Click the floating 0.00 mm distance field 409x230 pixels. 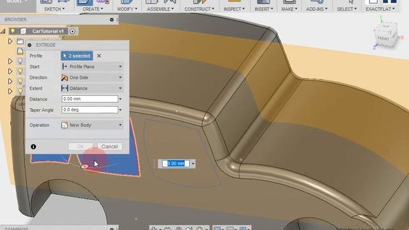(176, 164)
